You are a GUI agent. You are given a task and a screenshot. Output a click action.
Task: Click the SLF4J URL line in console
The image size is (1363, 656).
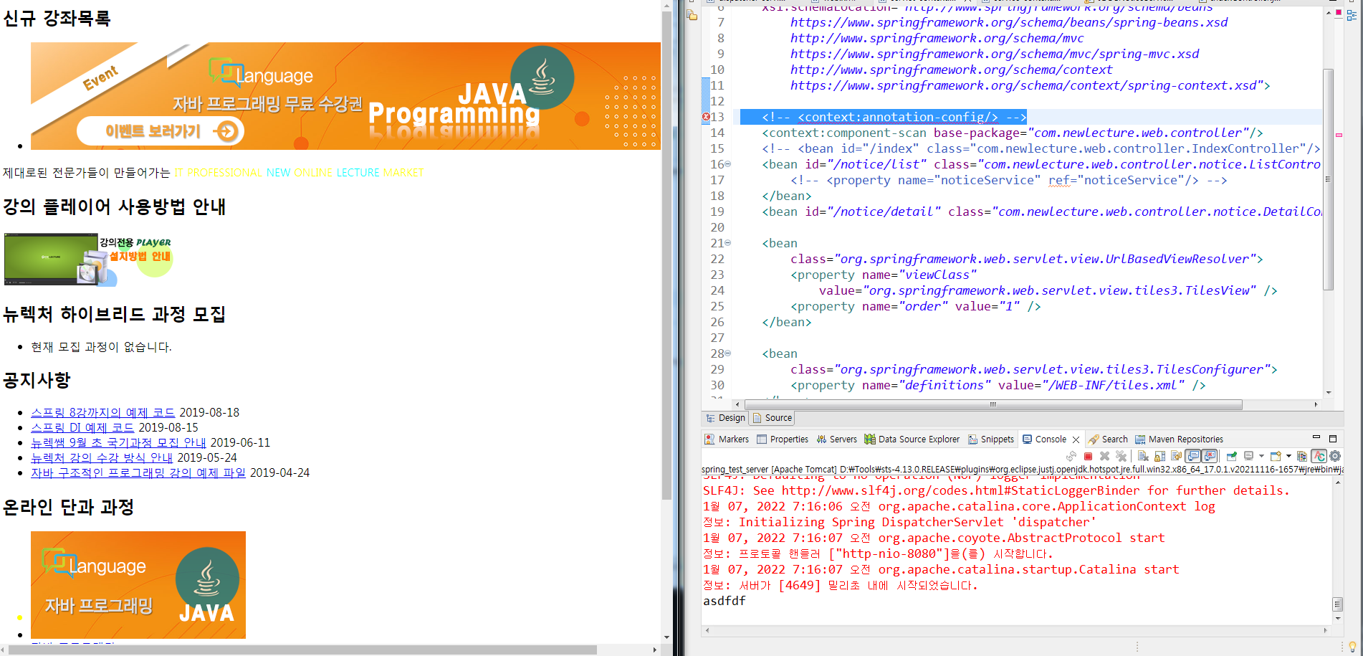tap(996, 490)
